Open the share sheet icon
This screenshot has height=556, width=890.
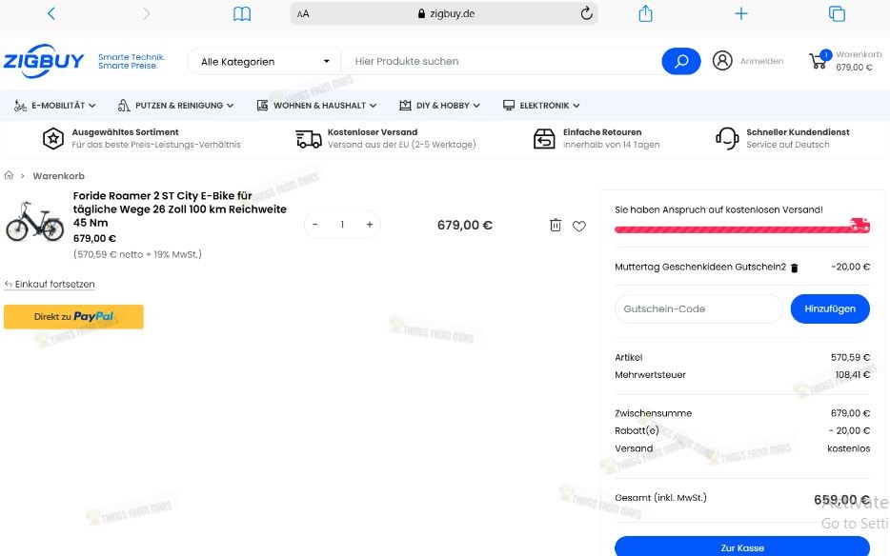645,13
